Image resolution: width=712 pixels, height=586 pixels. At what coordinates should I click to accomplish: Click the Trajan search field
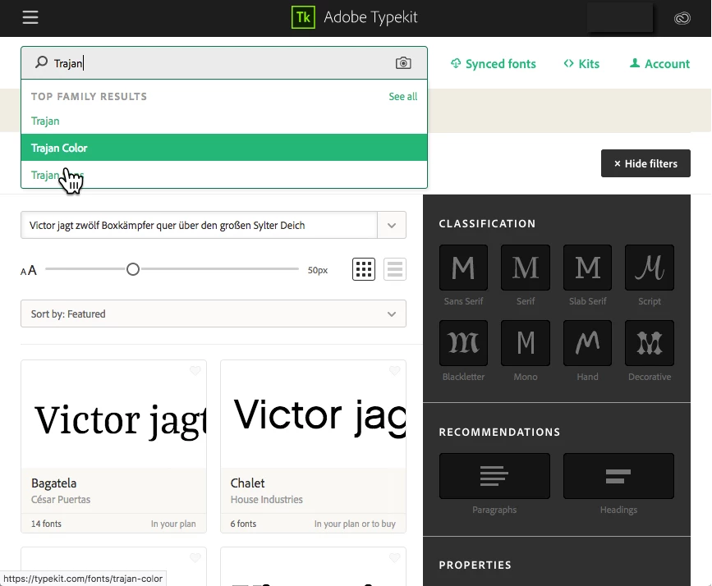(224, 62)
